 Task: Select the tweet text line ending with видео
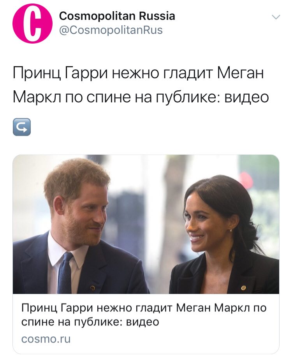click(141, 97)
